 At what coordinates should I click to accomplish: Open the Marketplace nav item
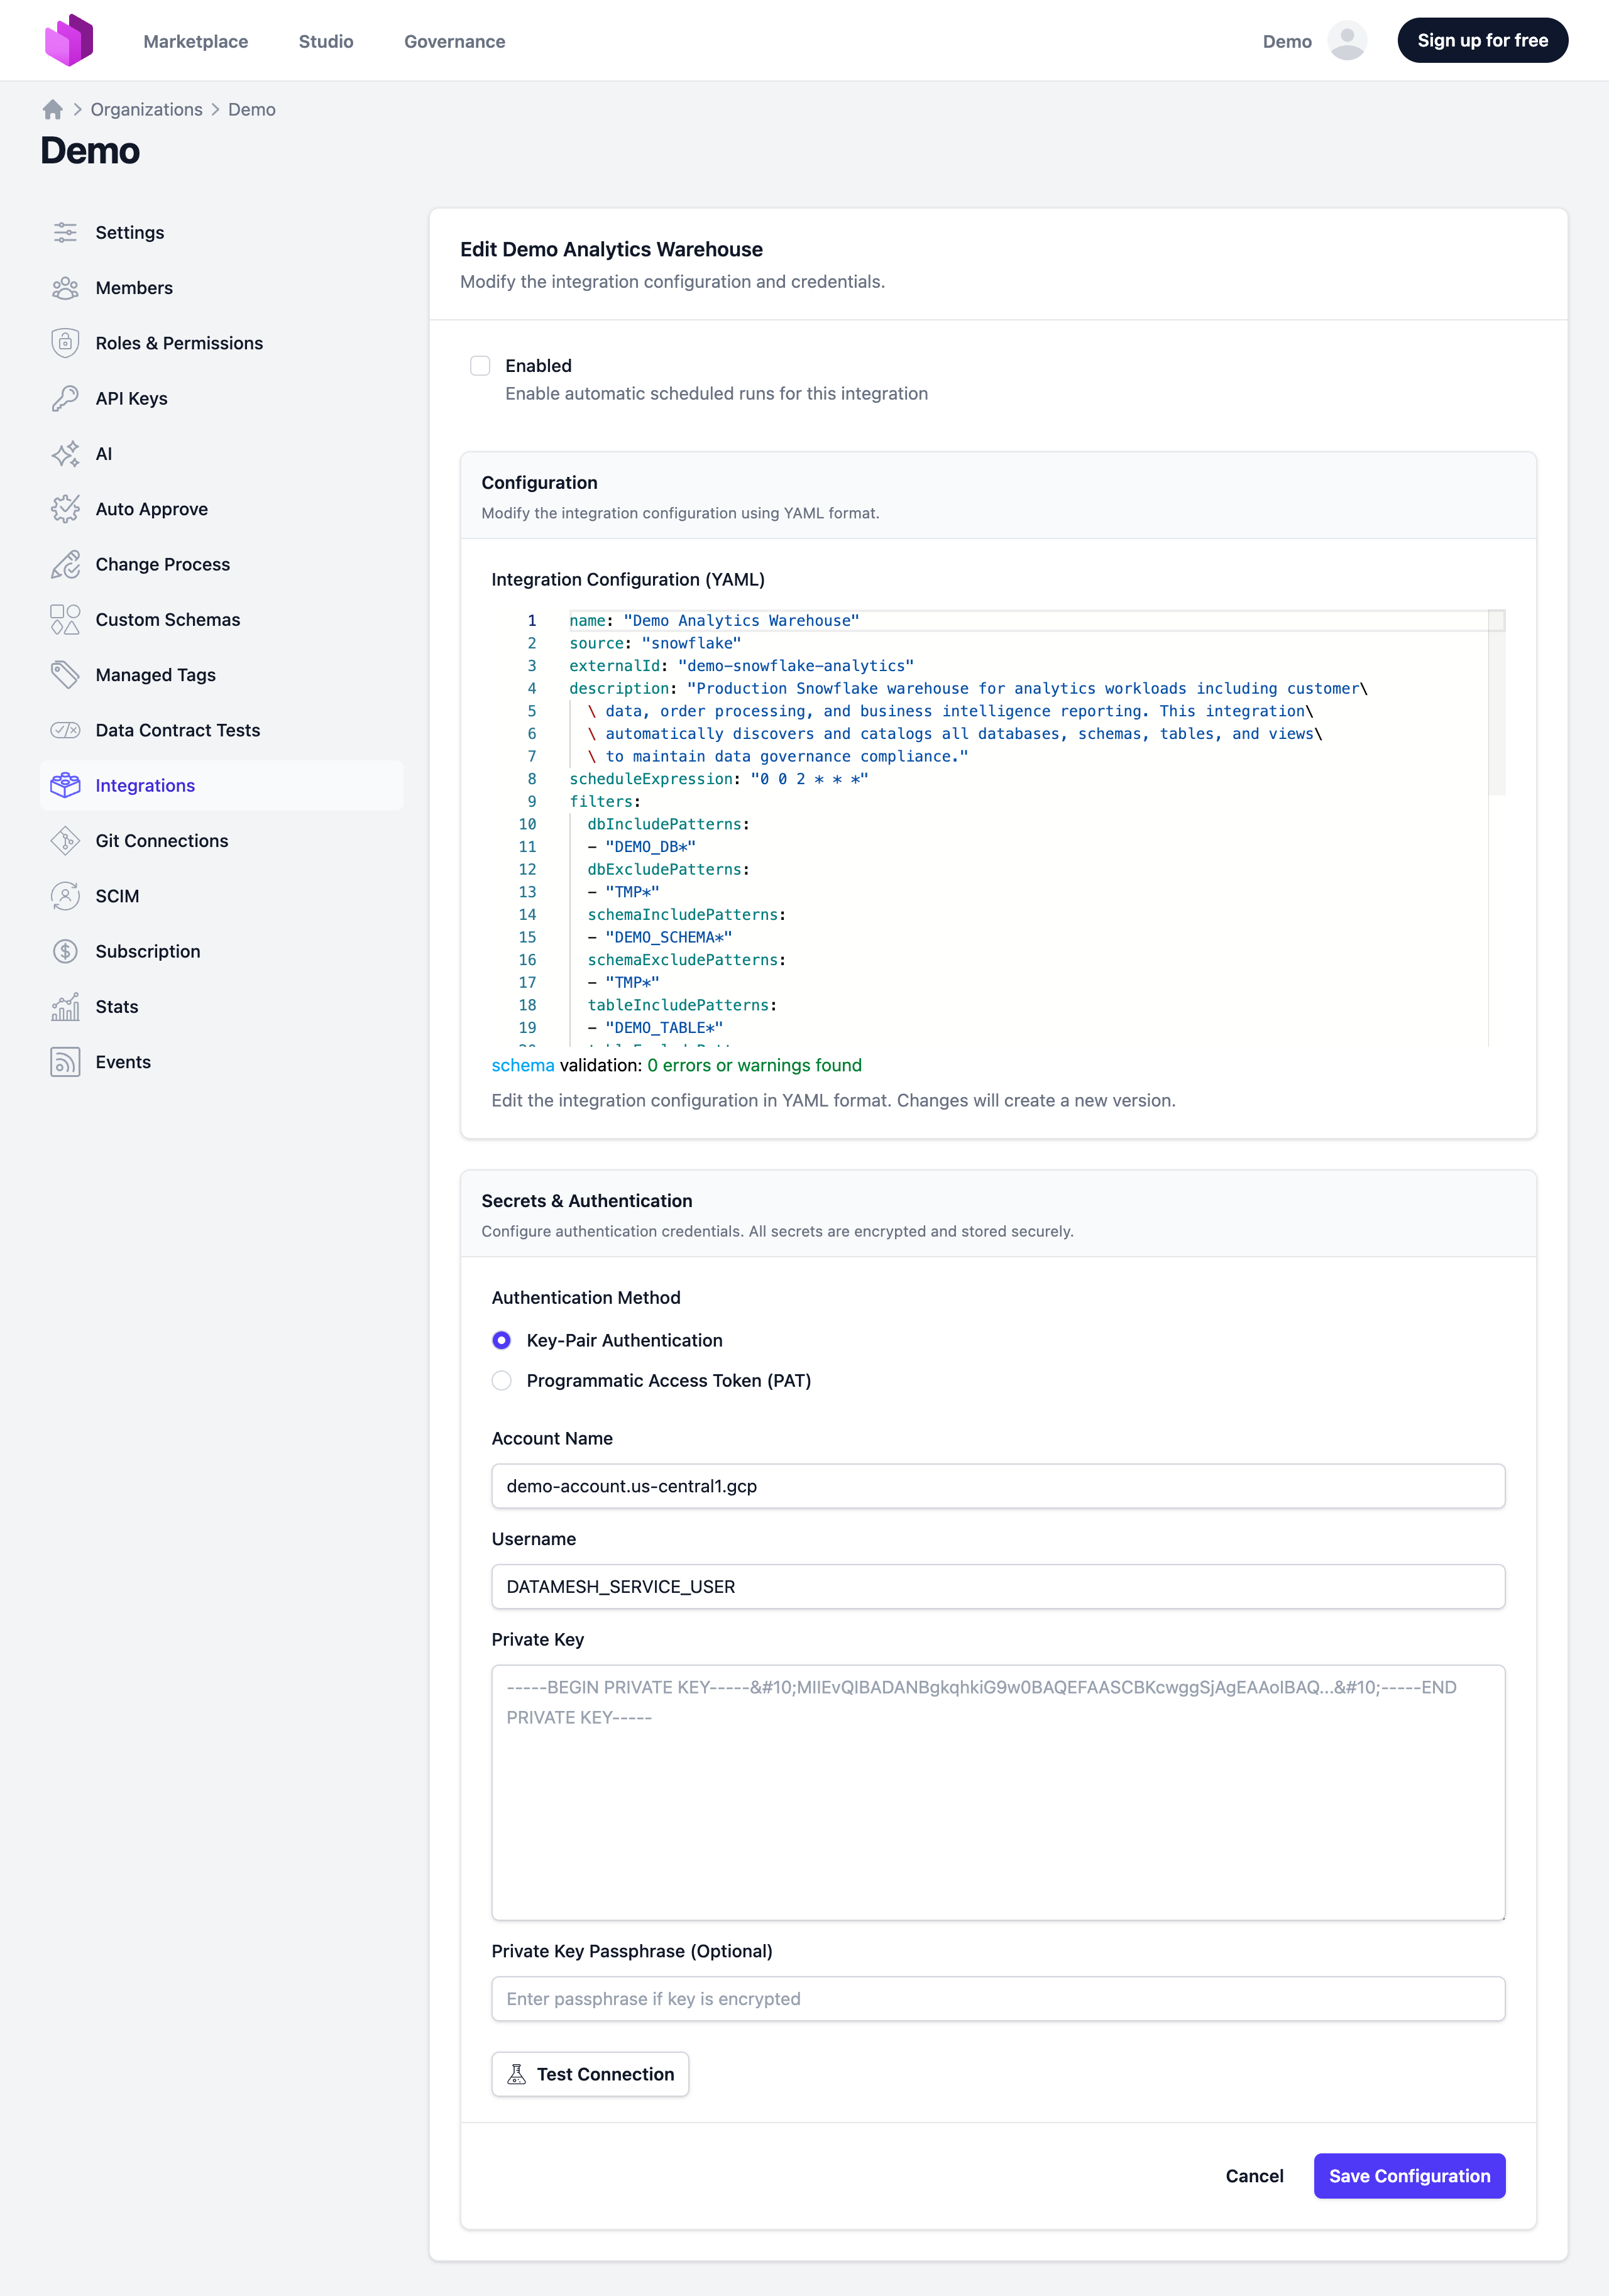pyautogui.click(x=195, y=41)
